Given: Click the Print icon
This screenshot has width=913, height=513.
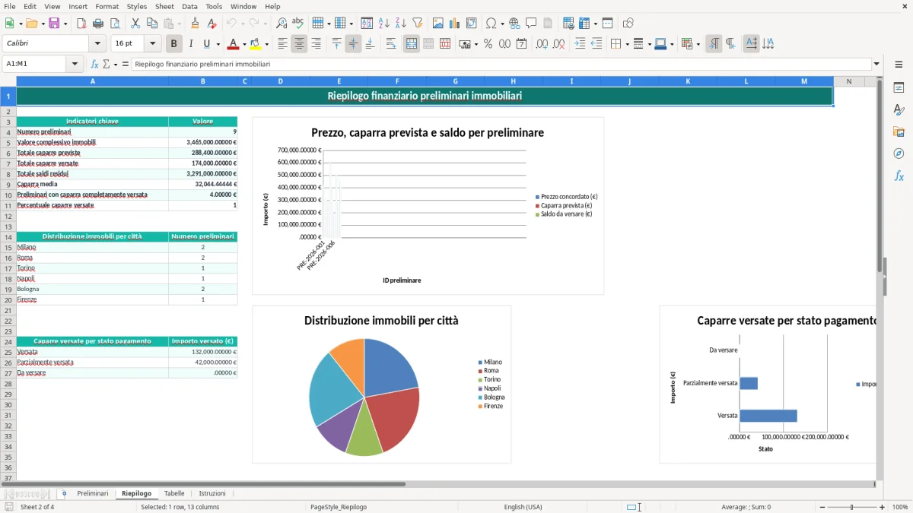Looking at the screenshot, I should 98,24.
